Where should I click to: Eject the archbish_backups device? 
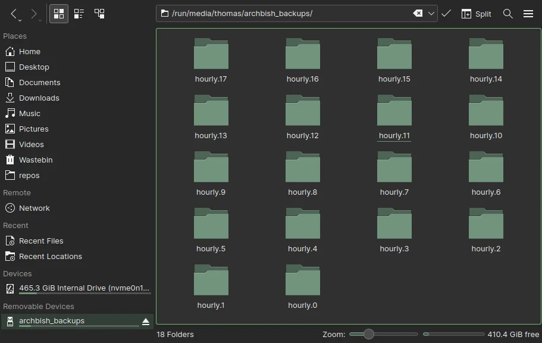pos(146,322)
